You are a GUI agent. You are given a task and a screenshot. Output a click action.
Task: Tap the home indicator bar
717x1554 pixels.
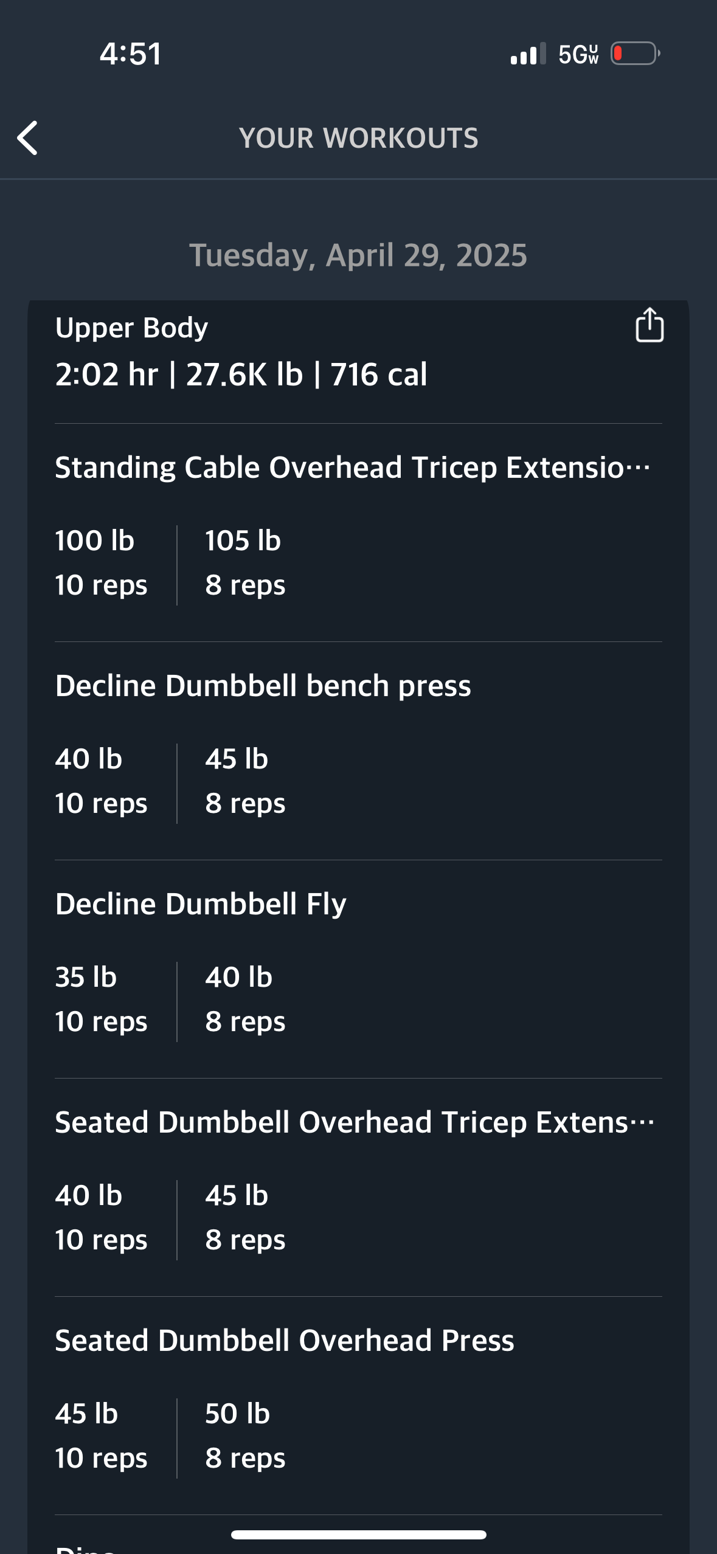pyautogui.click(x=358, y=1535)
